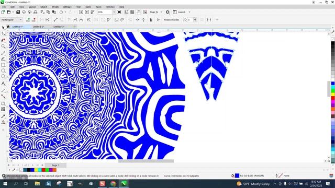Screen dimensions: 335x188
Task: Select the Text tool (A)
Action: 3,84
